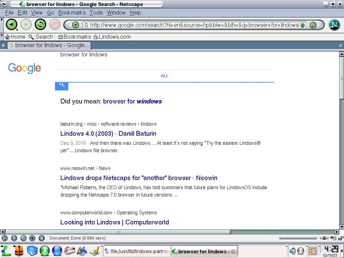Open Navigator from the status bar component icon

tap(5, 238)
